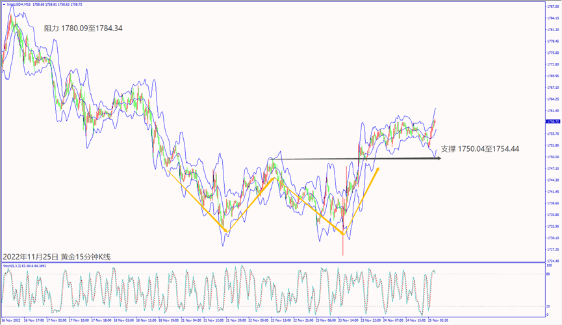
Task: Click the Stoch(5,3,3) indicator label
Action: (x=13, y=266)
